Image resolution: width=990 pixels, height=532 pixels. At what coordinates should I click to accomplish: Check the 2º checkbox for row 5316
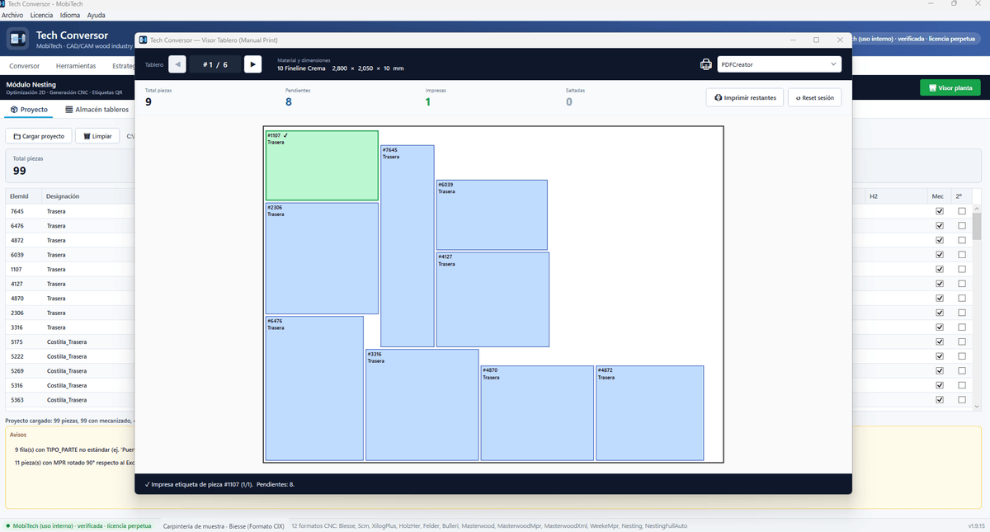(x=961, y=385)
